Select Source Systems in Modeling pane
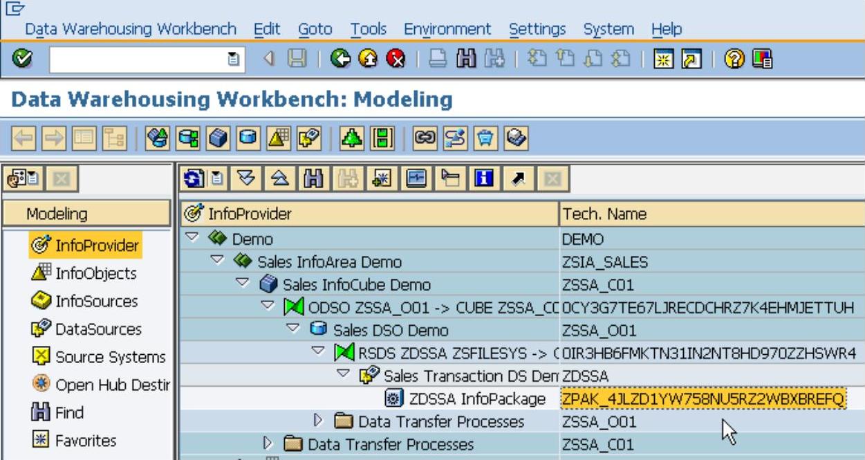The image size is (865, 460). (99, 357)
